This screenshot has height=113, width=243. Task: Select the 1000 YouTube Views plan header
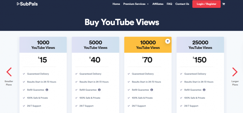pos(43,45)
